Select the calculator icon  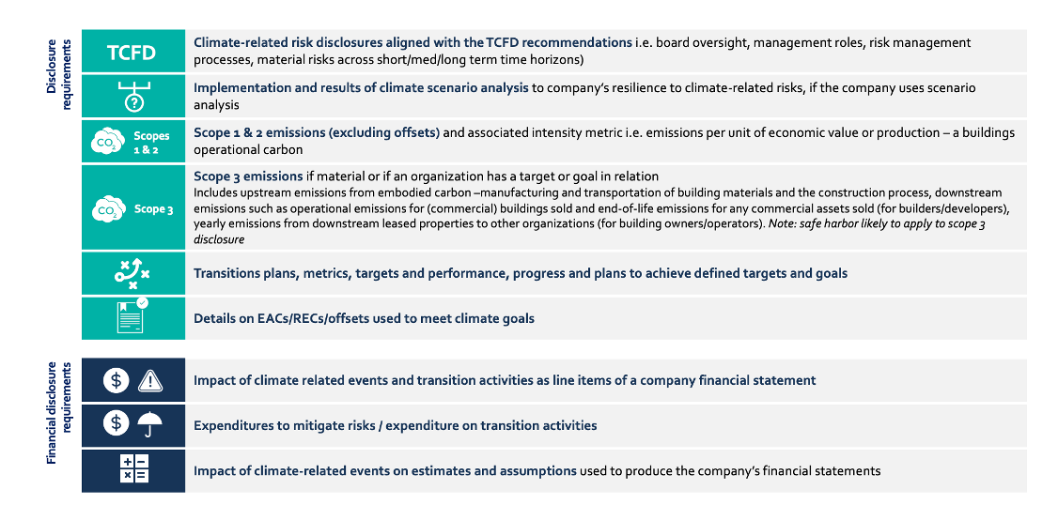133,470
